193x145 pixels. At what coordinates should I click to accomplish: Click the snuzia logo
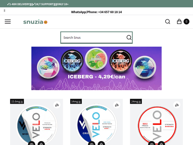(35, 22)
